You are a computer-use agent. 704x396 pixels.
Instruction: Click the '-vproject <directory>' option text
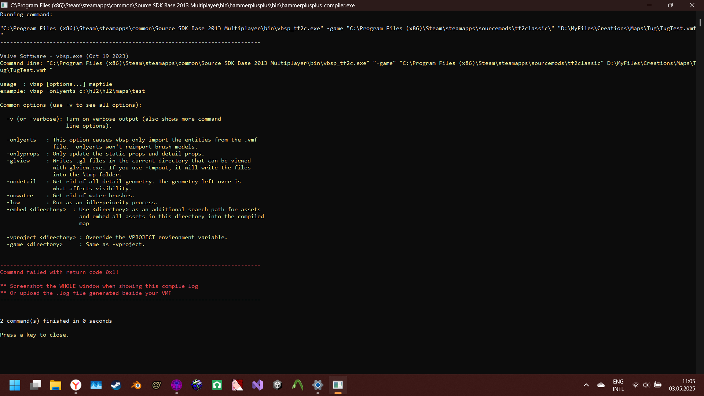pyautogui.click(x=41, y=237)
